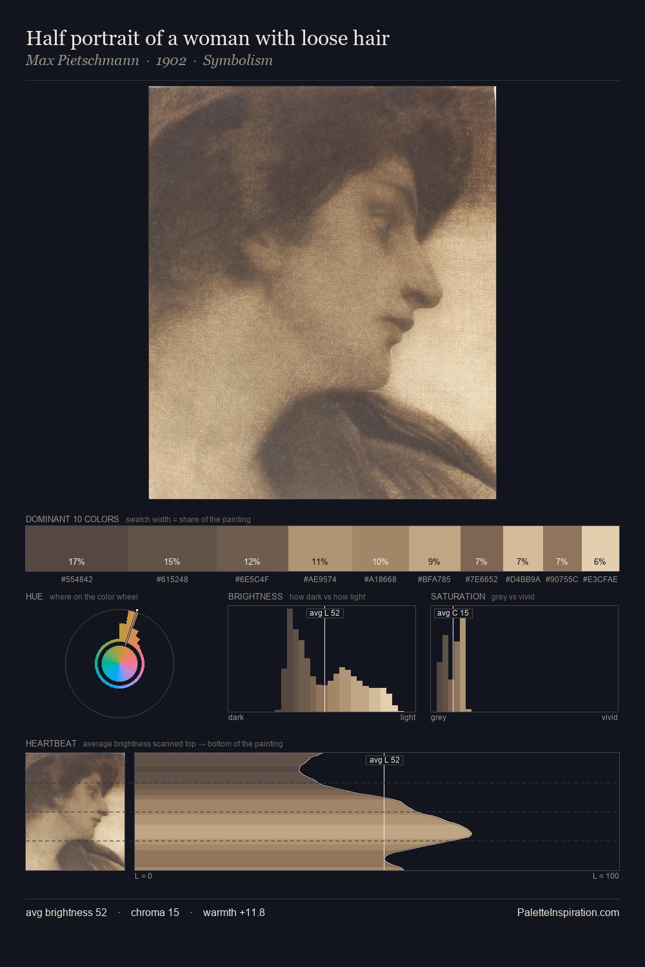
Task: Click the hex label #554842
Action: pyautogui.click(x=77, y=580)
